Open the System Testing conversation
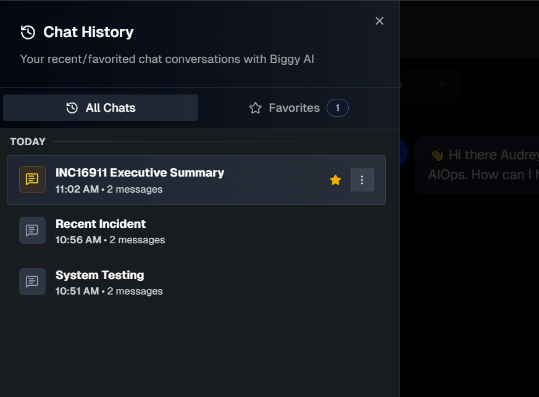The height and width of the screenshot is (397, 539). 99,275
